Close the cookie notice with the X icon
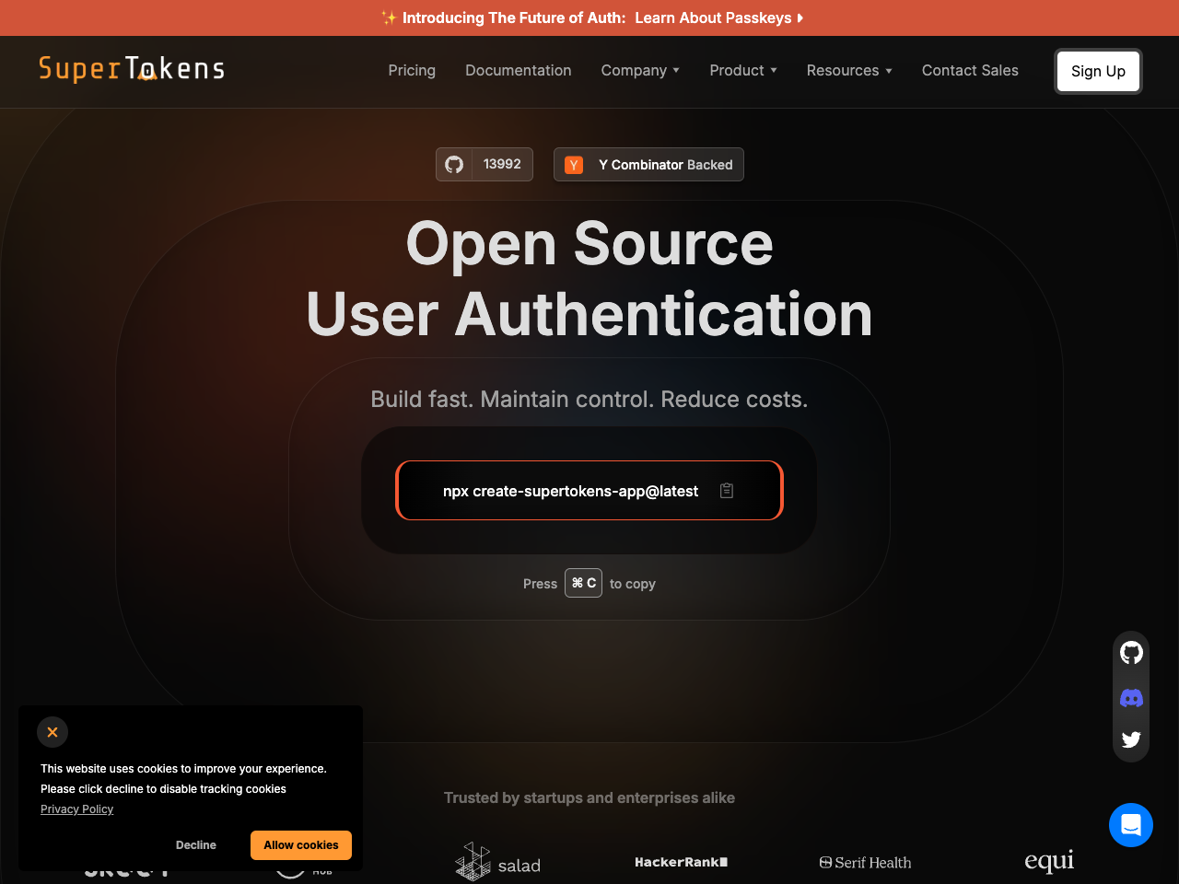 coord(53,732)
